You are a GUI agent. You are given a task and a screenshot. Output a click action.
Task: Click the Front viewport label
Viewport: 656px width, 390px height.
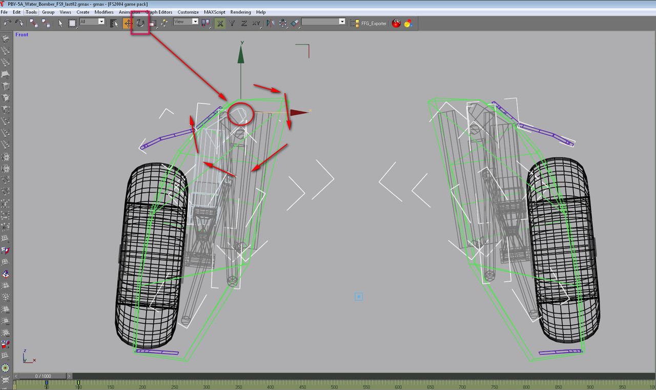[x=22, y=35]
